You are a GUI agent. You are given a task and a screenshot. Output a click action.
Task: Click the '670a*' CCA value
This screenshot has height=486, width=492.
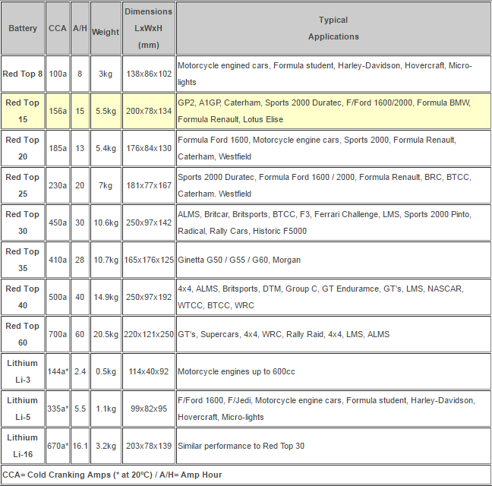pyautogui.click(x=58, y=446)
